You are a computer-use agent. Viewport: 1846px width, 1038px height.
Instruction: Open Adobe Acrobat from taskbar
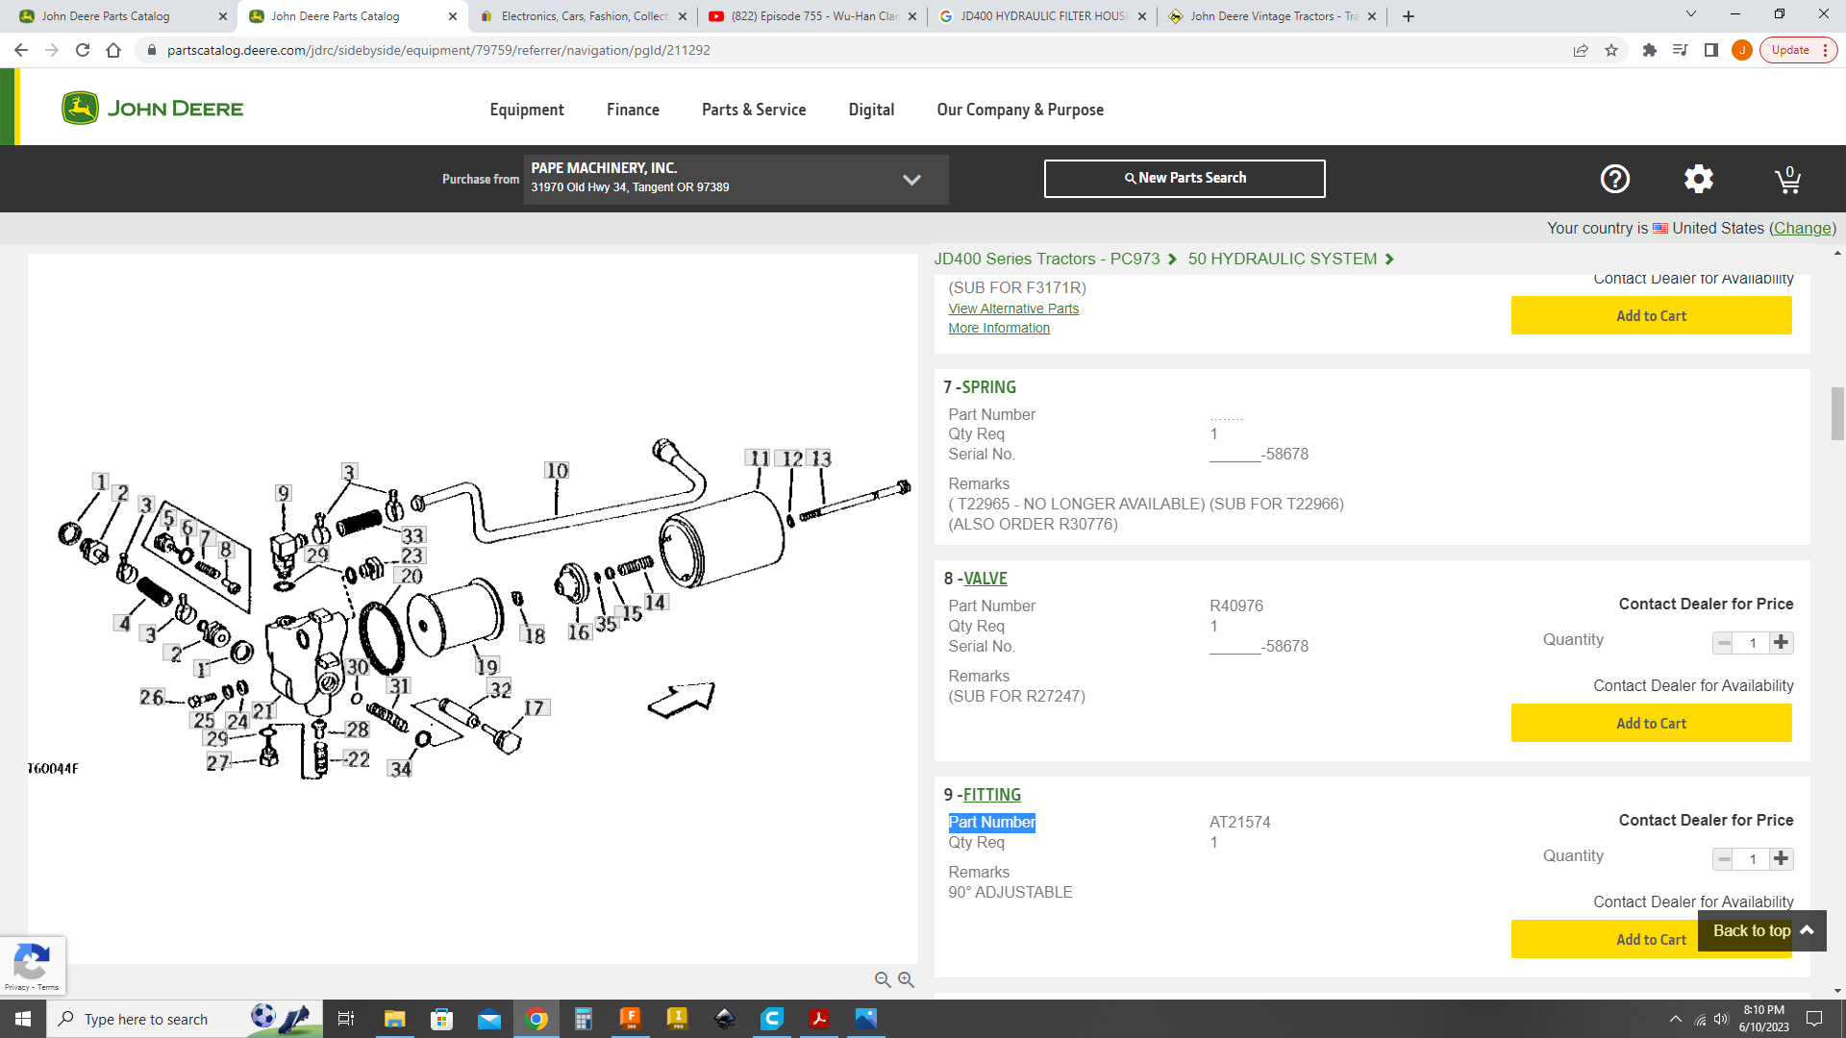(819, 1019)
